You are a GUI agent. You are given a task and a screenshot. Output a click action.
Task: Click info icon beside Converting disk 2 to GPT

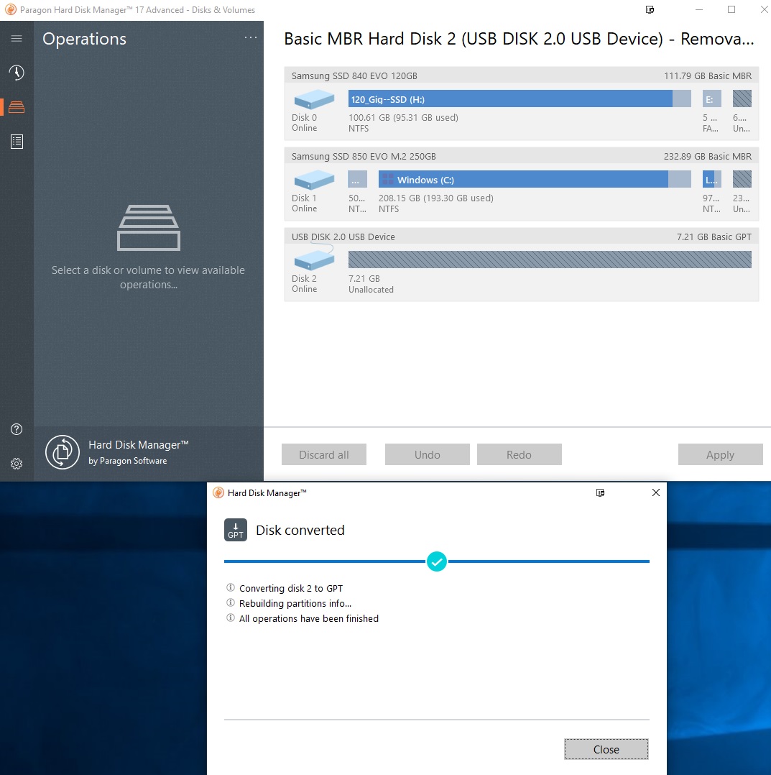coord(230,587)
